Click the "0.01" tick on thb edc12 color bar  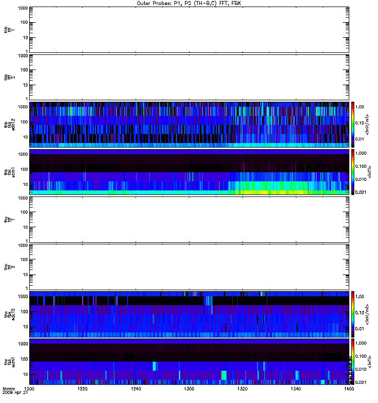[x=360, y=139]
